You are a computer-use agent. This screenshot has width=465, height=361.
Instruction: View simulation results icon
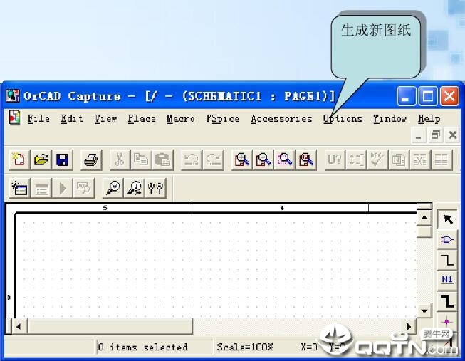(83, 188)
